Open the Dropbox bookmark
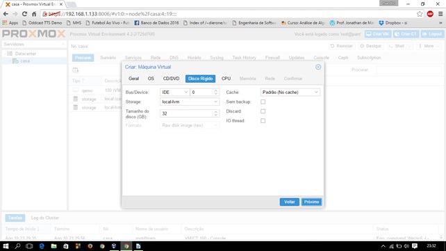446x251 pixels. click(x=393, y=23)
